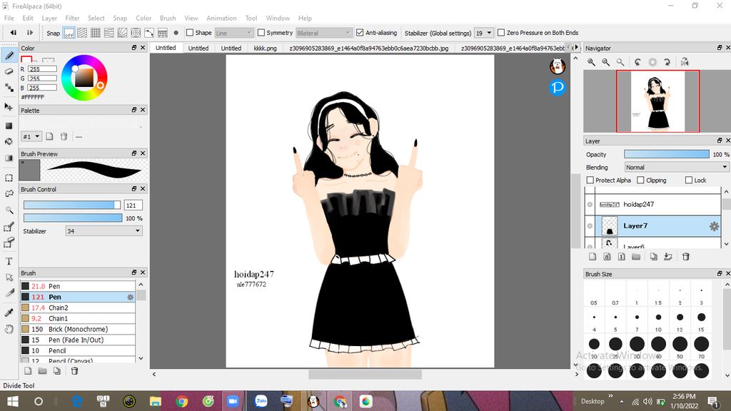The image size is (731, 411).
Task: Select the Hand tool
Action: coord(9,329)
